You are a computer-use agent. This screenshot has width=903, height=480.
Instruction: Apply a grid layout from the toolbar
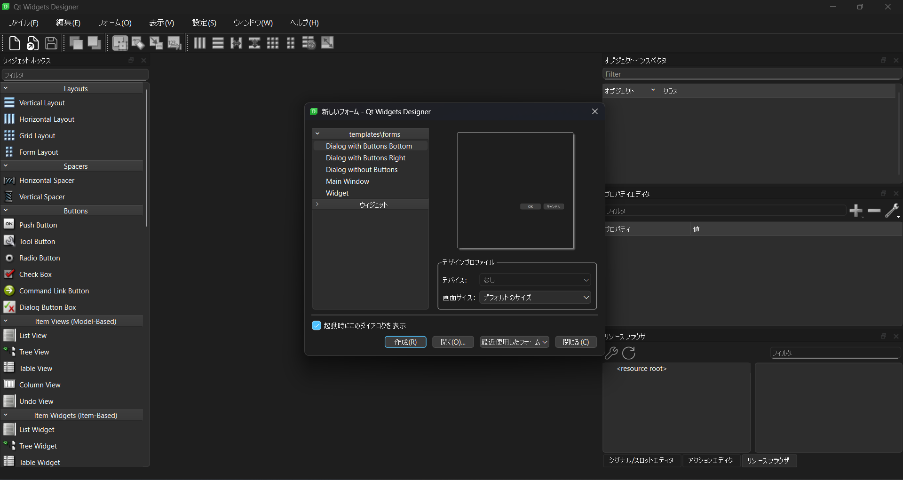tap(273, 43)
